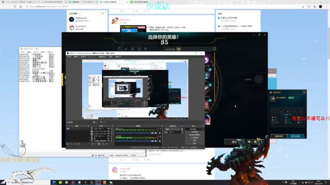Lock the bottom text source
Screen dimensions: 330x185
click(111, 141)
